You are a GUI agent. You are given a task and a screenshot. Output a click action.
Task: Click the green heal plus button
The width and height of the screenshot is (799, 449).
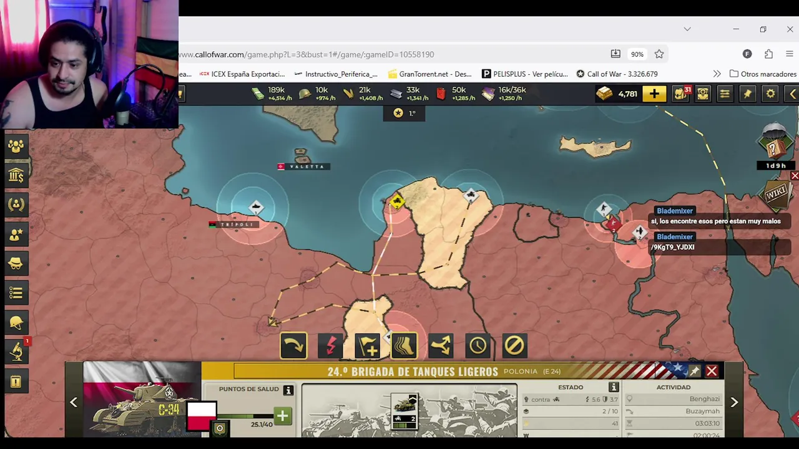282,416
